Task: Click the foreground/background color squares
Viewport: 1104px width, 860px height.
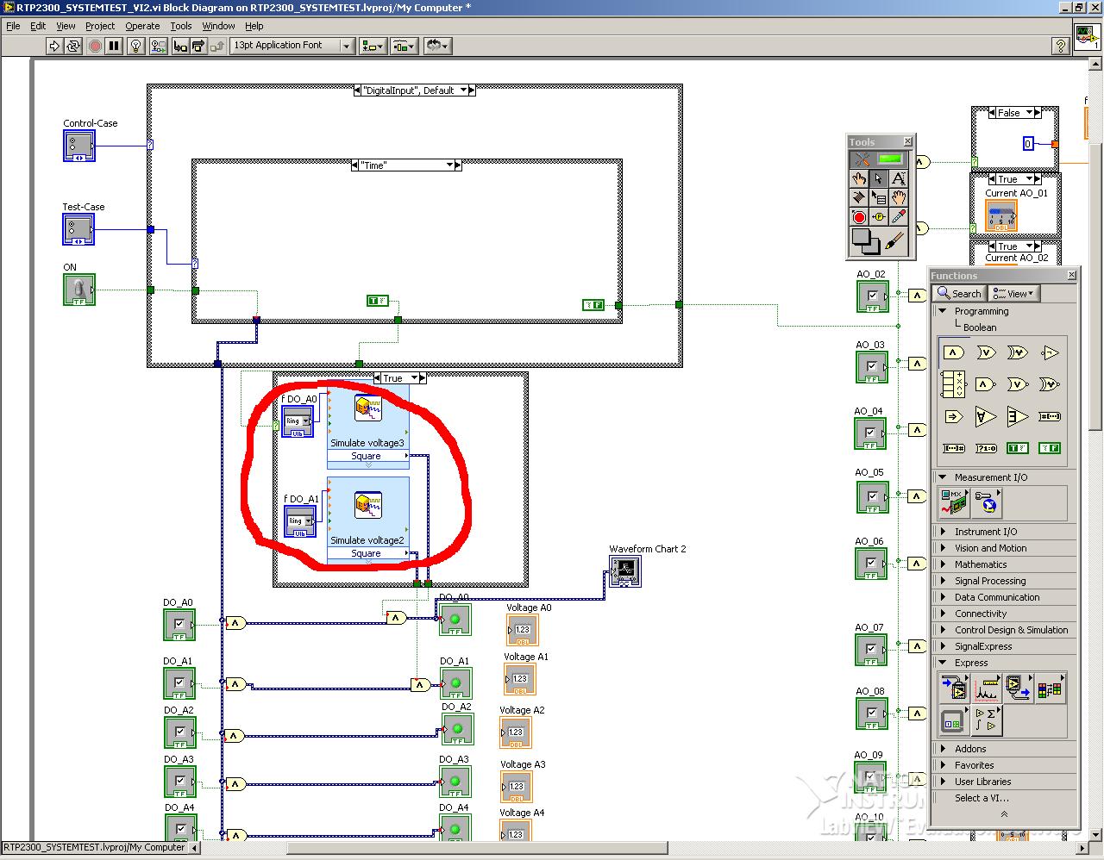Action: tap(866, 241)
